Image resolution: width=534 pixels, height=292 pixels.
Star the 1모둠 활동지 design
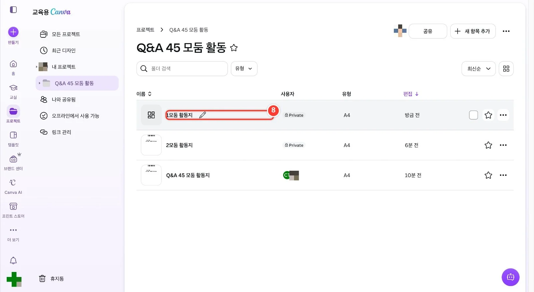tap(488, 115)
